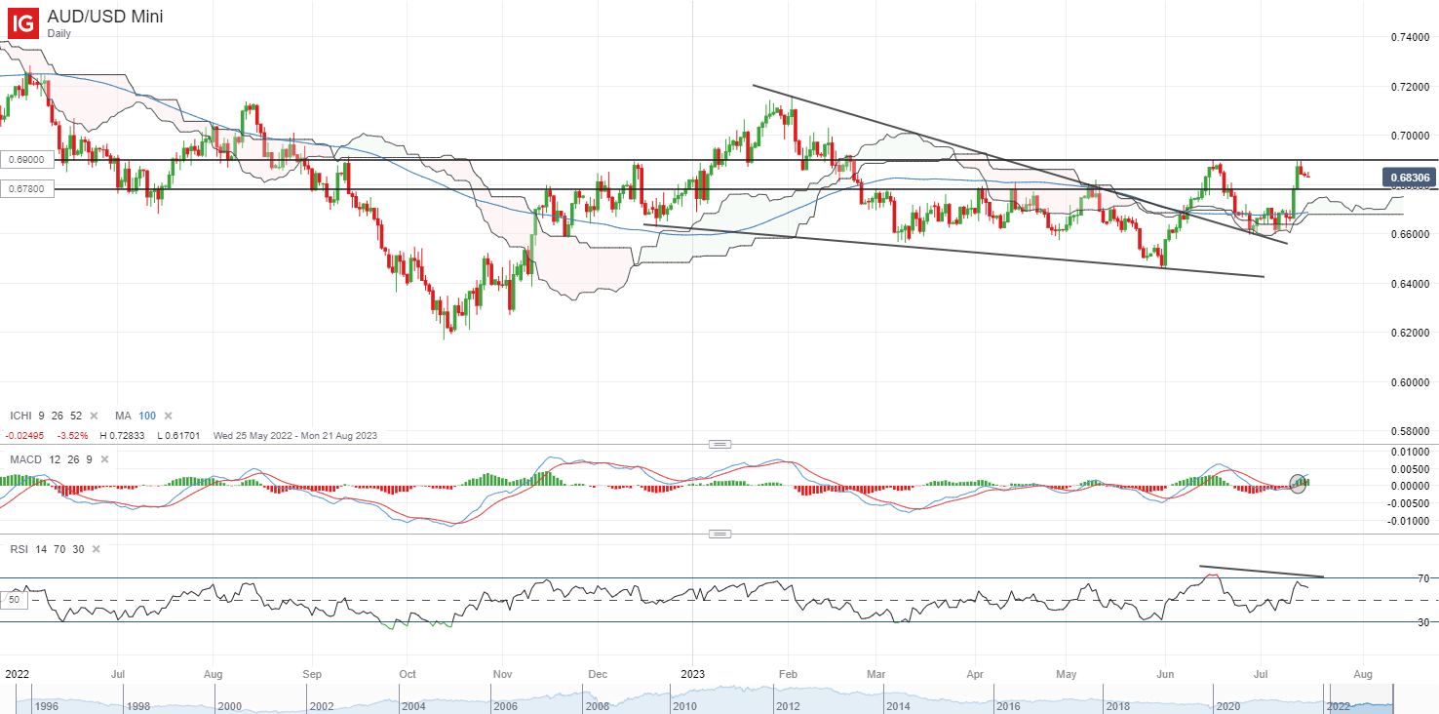The image size is (1439, 714).
Task: Click the RSI 50 midline label
Action: click(x=14, y=600)
